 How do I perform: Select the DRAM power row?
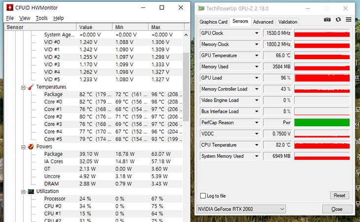pos(113,184)
